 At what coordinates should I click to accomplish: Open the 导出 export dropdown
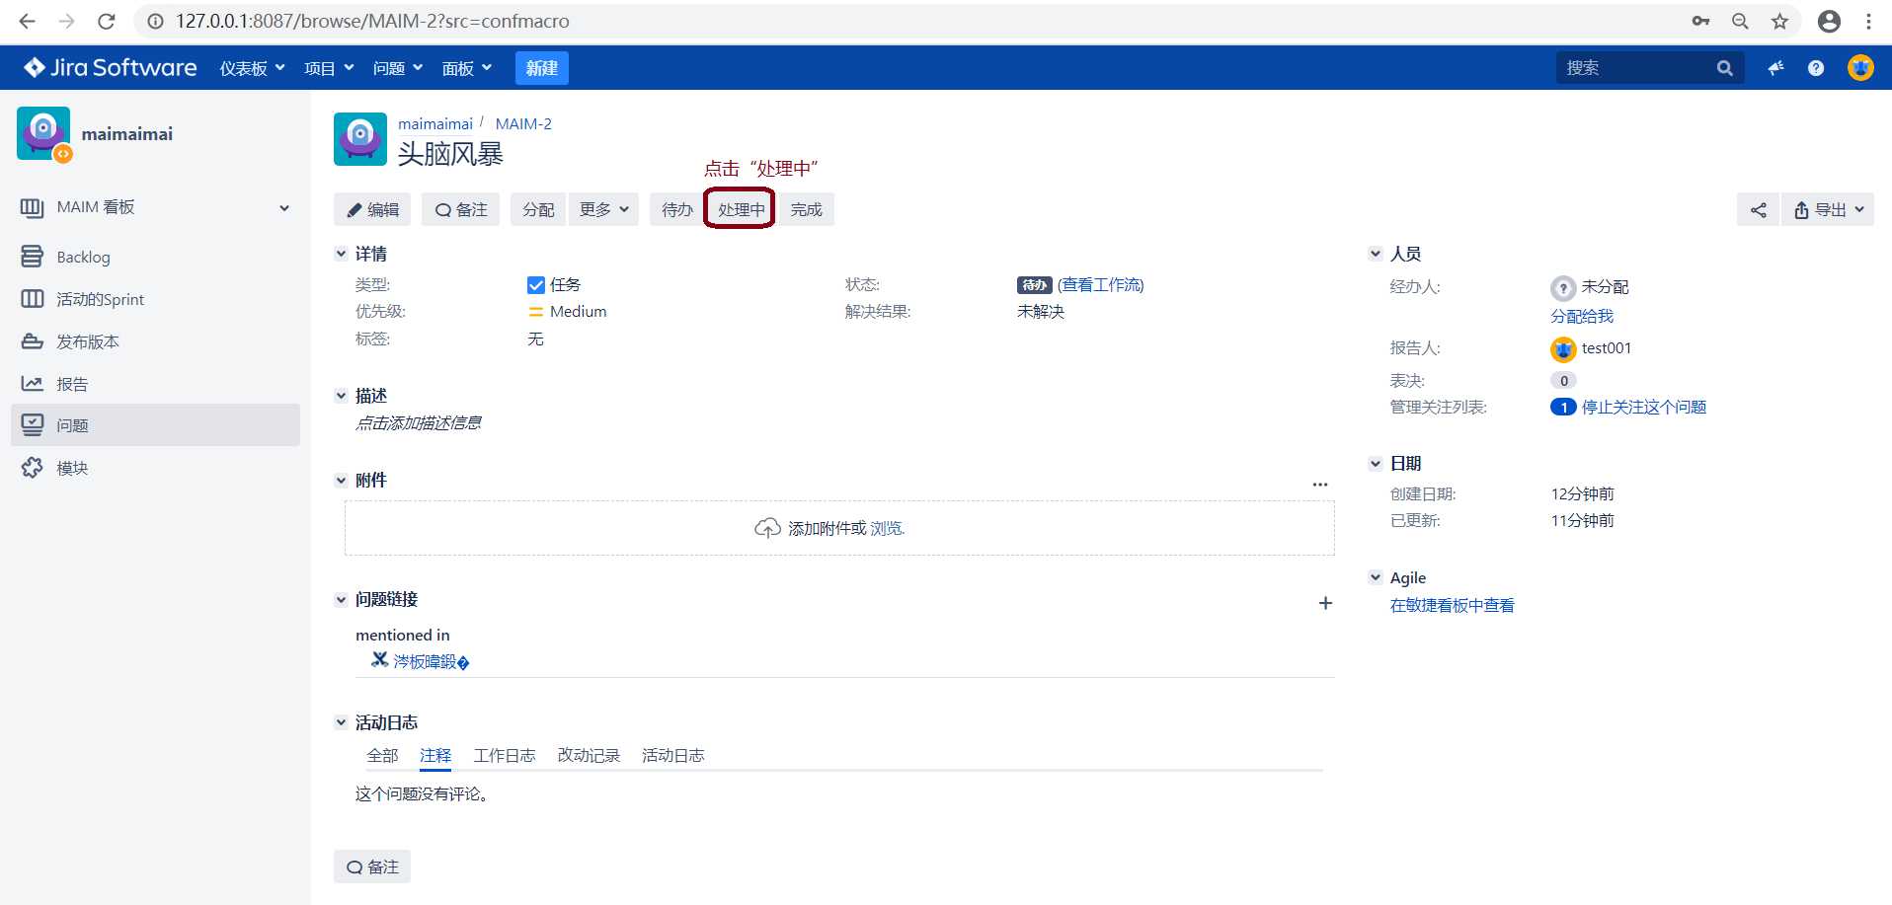pos(1828,209)
